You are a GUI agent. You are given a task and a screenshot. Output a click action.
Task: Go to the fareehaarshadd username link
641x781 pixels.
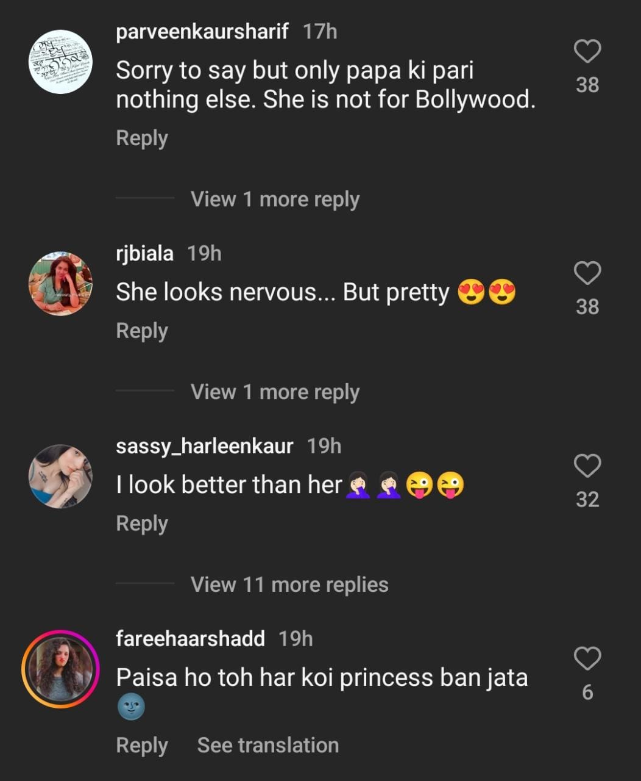[x=190, y=639]
